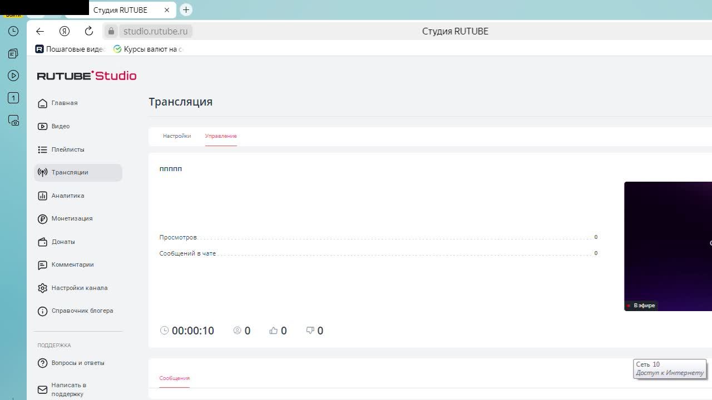712x400 pixels.
Task: Click the Просмотров label
Action: pos(178,238)
